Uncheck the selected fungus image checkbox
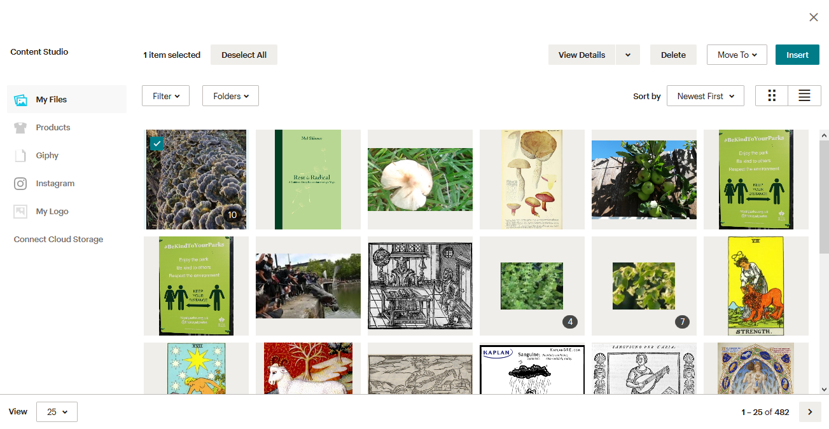829x429 pixels. 157,144
